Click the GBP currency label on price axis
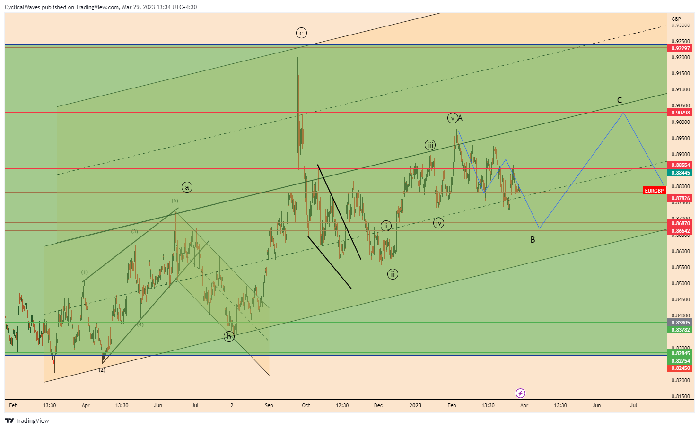Image resolution: width=699 pixels, height=429 pixels. click(676, 19)
